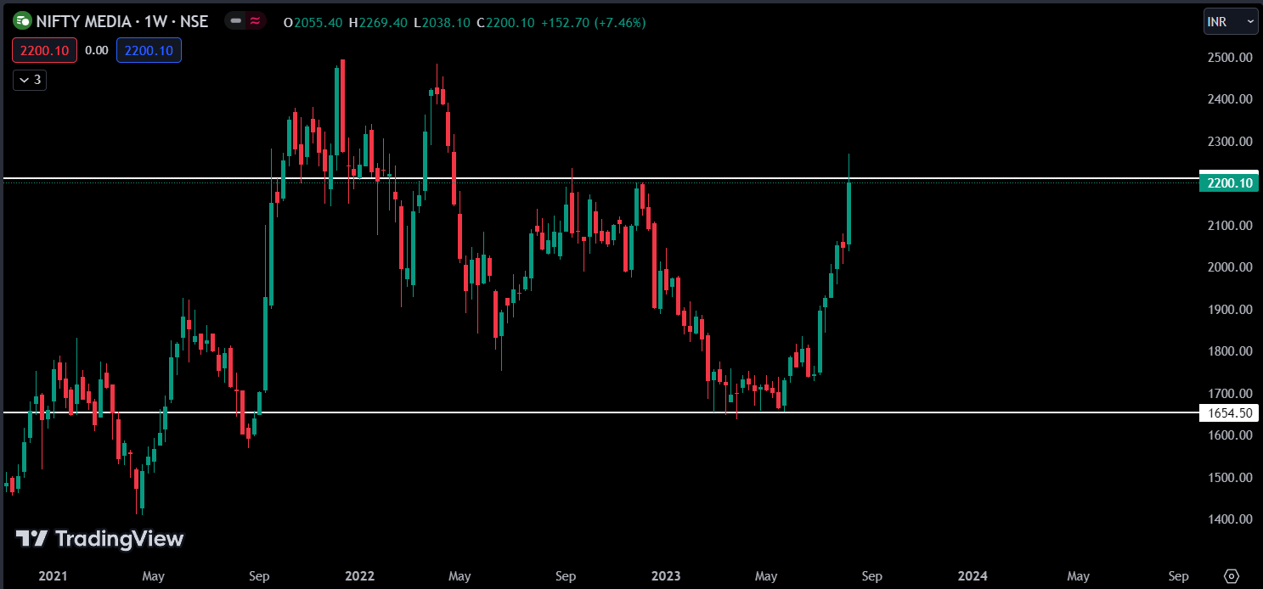Click the open value O2055.40
1263x589 pixels.
coord(313,22)
